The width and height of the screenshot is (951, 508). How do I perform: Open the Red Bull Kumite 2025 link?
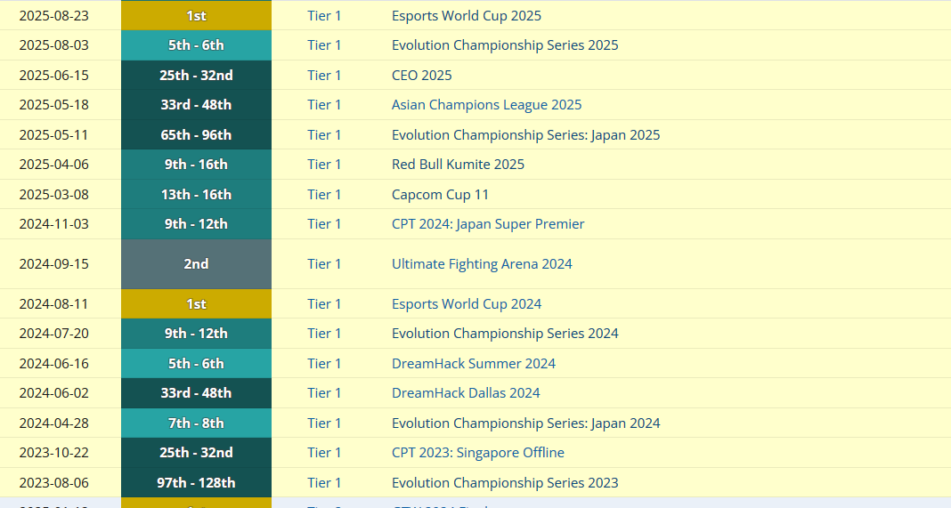tap(458, 165)
